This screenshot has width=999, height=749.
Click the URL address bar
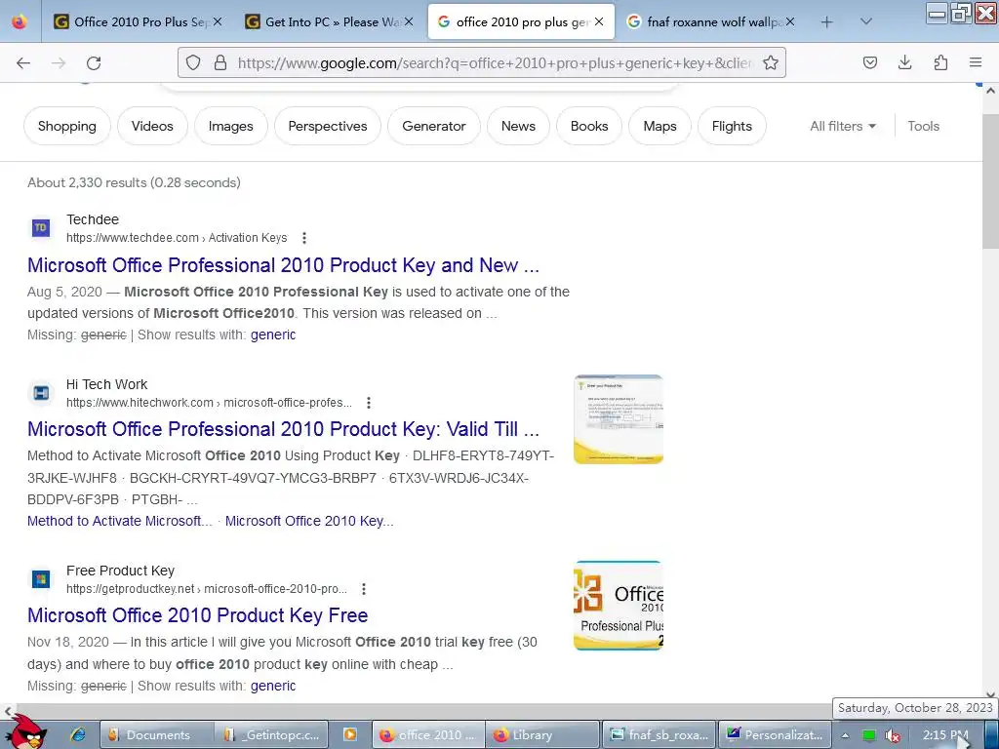[x=494, y=62]
